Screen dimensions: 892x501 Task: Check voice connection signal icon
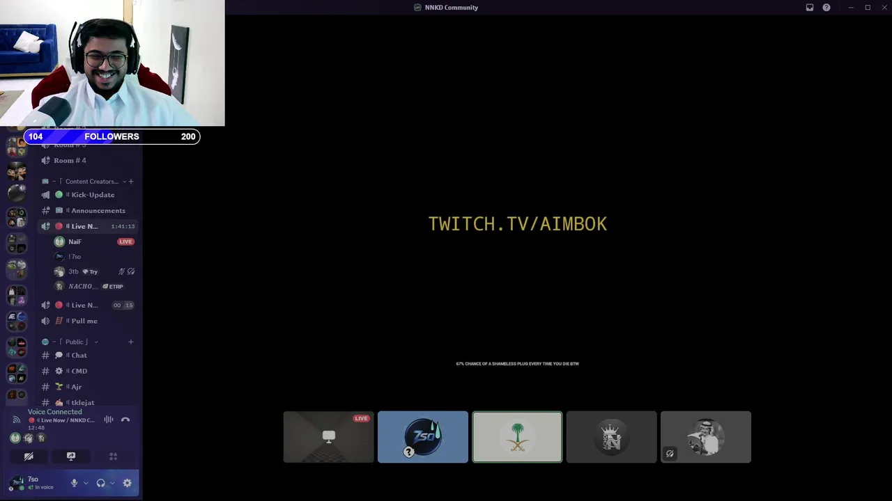point(17,420)
